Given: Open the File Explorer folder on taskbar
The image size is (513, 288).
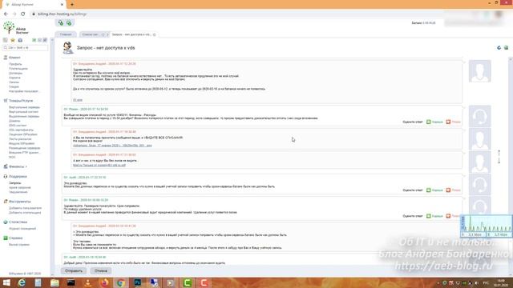Looking at the screenshot, I should tap(55, 282).
